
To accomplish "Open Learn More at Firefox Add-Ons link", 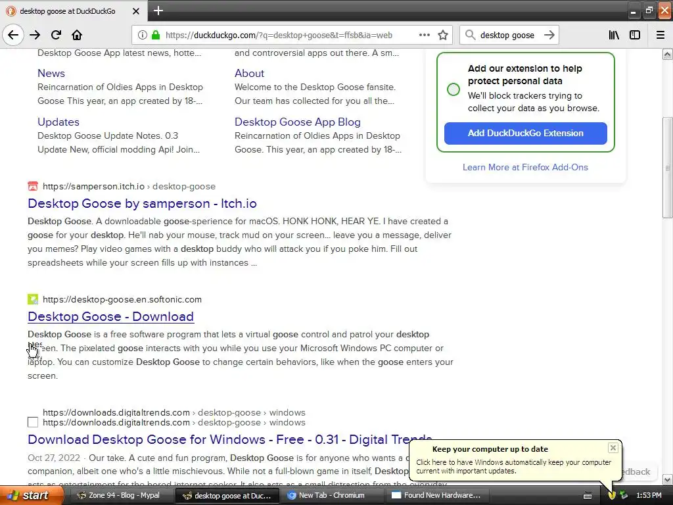I will click(525, 167).
